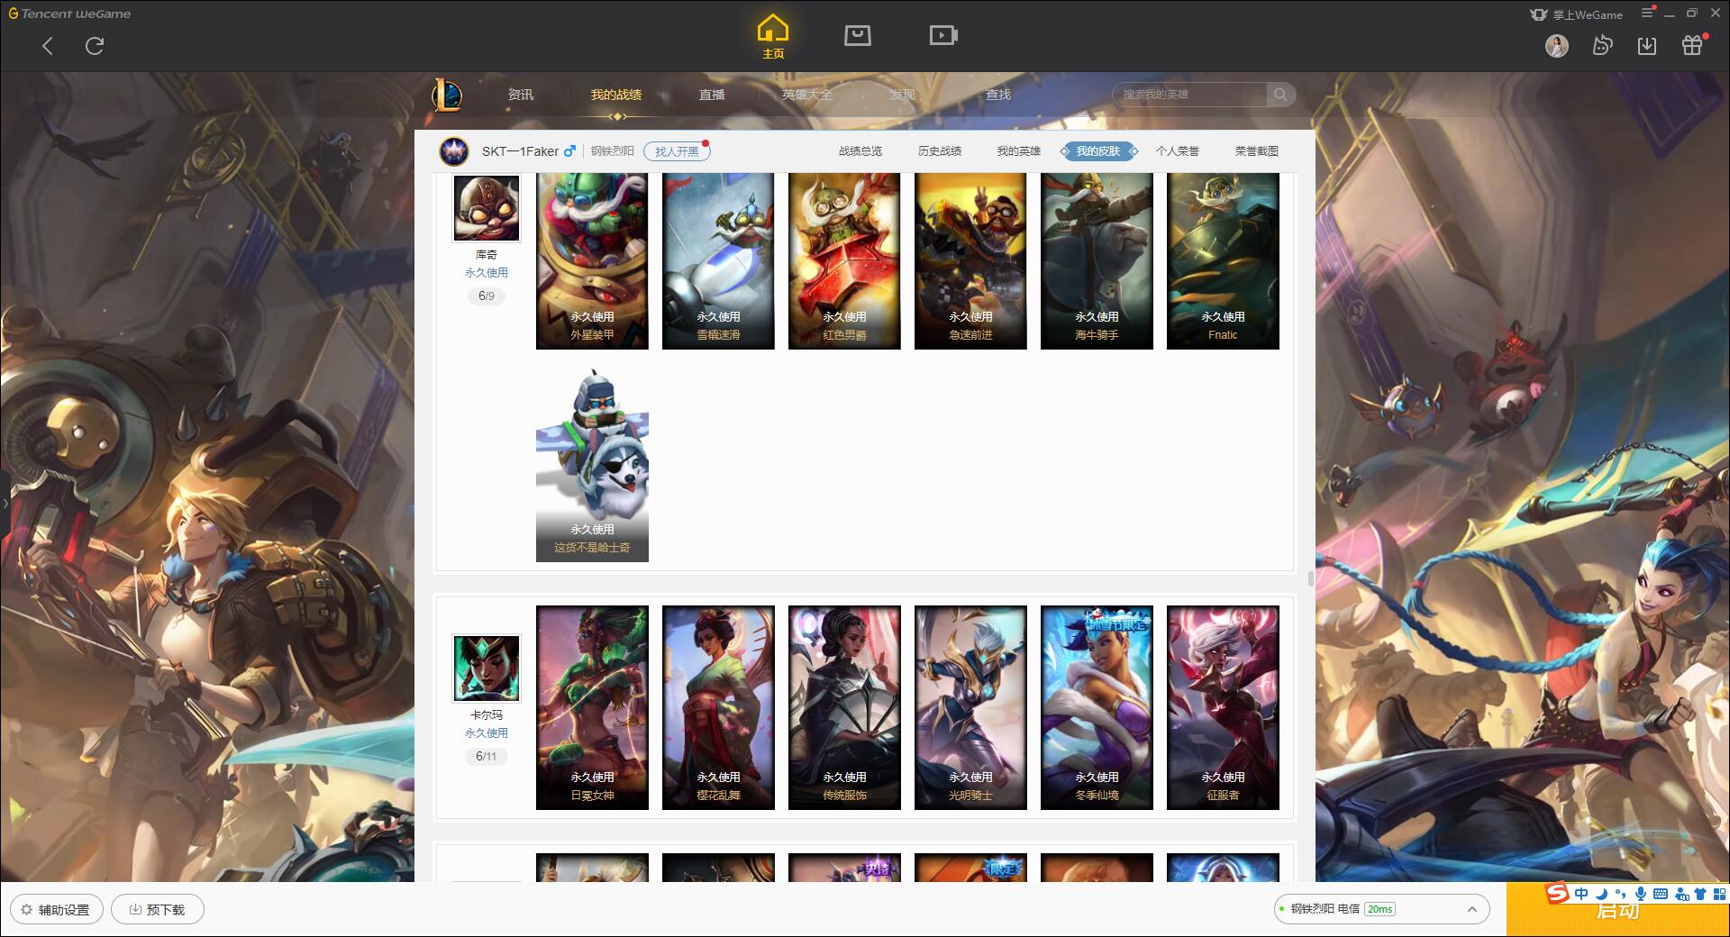The image size is (1730, 937).
Task: Toggle the Sogou moon half-width icon
Action: [x=1601, y=894]
